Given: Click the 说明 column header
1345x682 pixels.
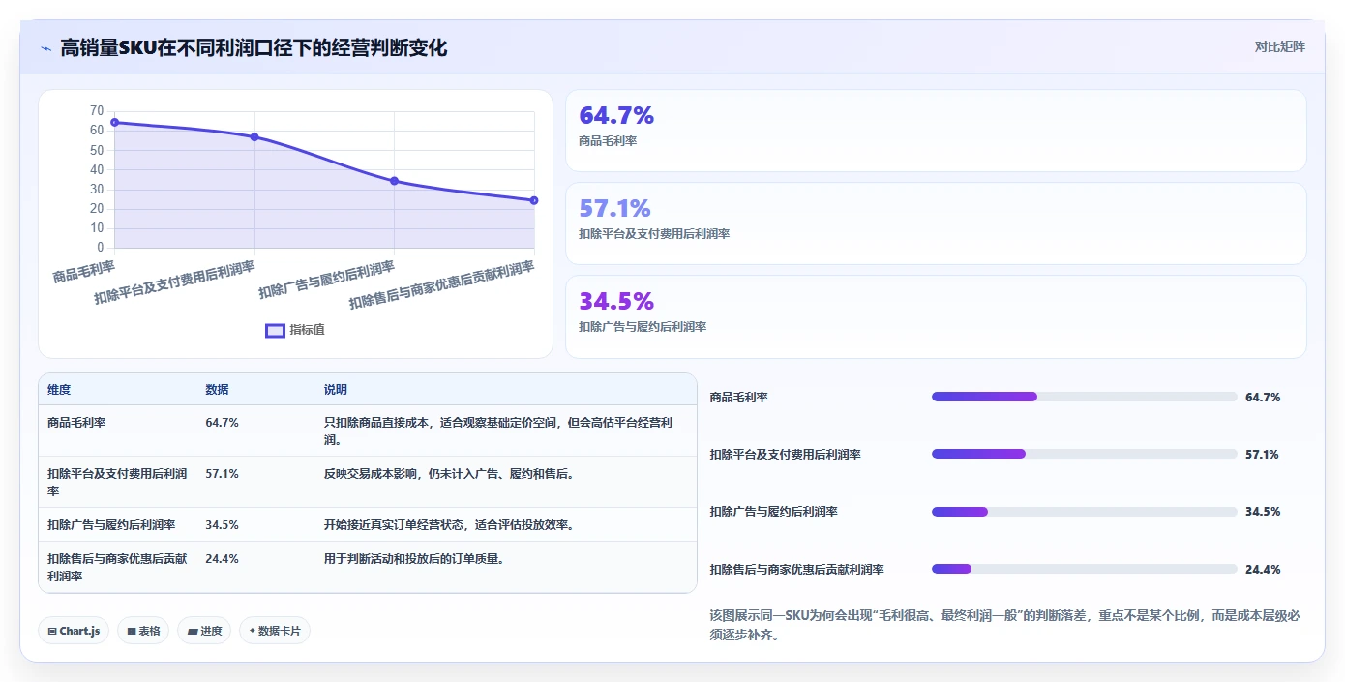Looking at the screenshot, I should [336, 390].
